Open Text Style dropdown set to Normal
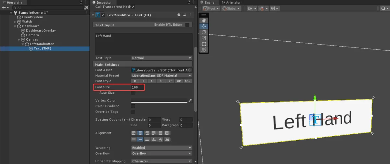 coord(162,58)
